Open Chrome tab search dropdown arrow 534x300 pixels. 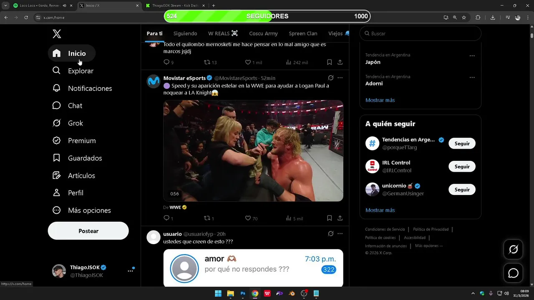click(x=5, y=5)
